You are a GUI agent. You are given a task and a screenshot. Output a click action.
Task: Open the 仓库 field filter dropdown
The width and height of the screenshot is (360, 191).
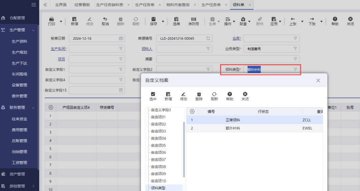(295, 38)
